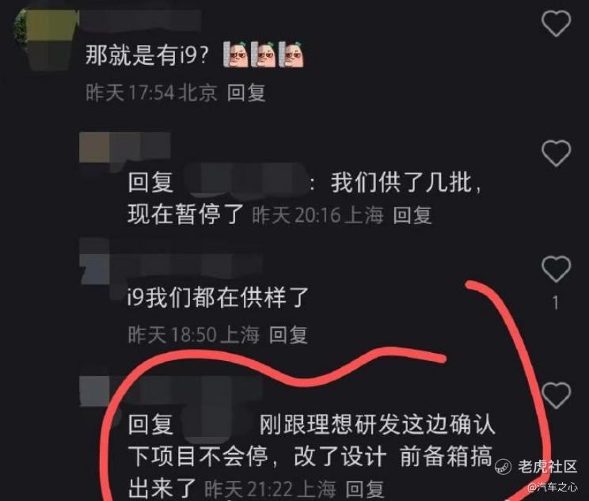Reply to the 20:16 上海 comment
Screen dimensions: 589x501
412,215
